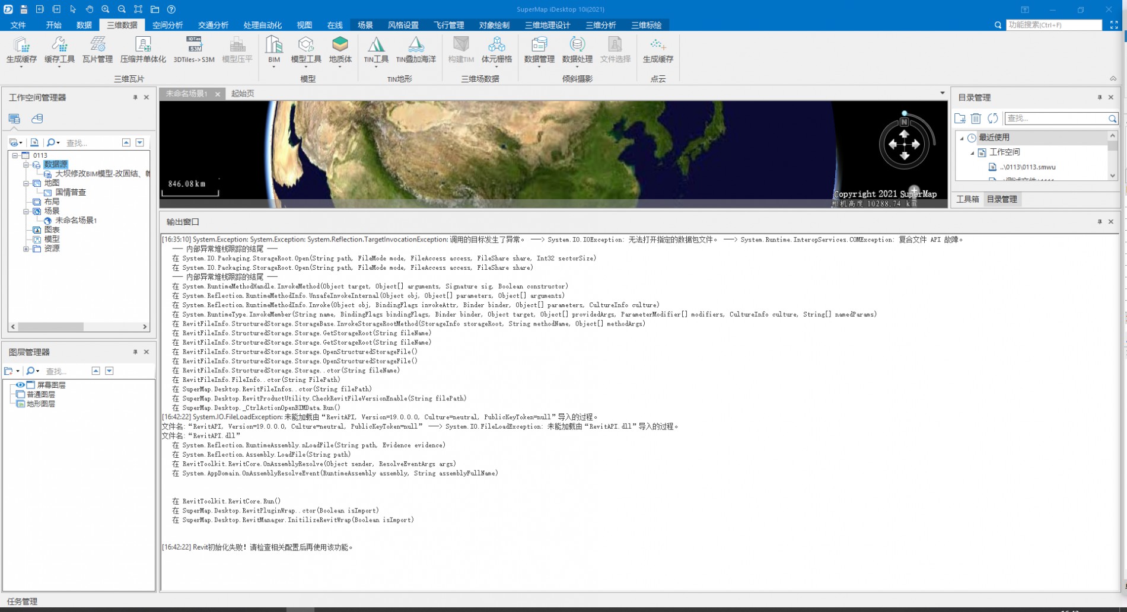Switch to workspace tree view in 工作空间管理器
Screen dimensions: 1127x612
[14, 119]
